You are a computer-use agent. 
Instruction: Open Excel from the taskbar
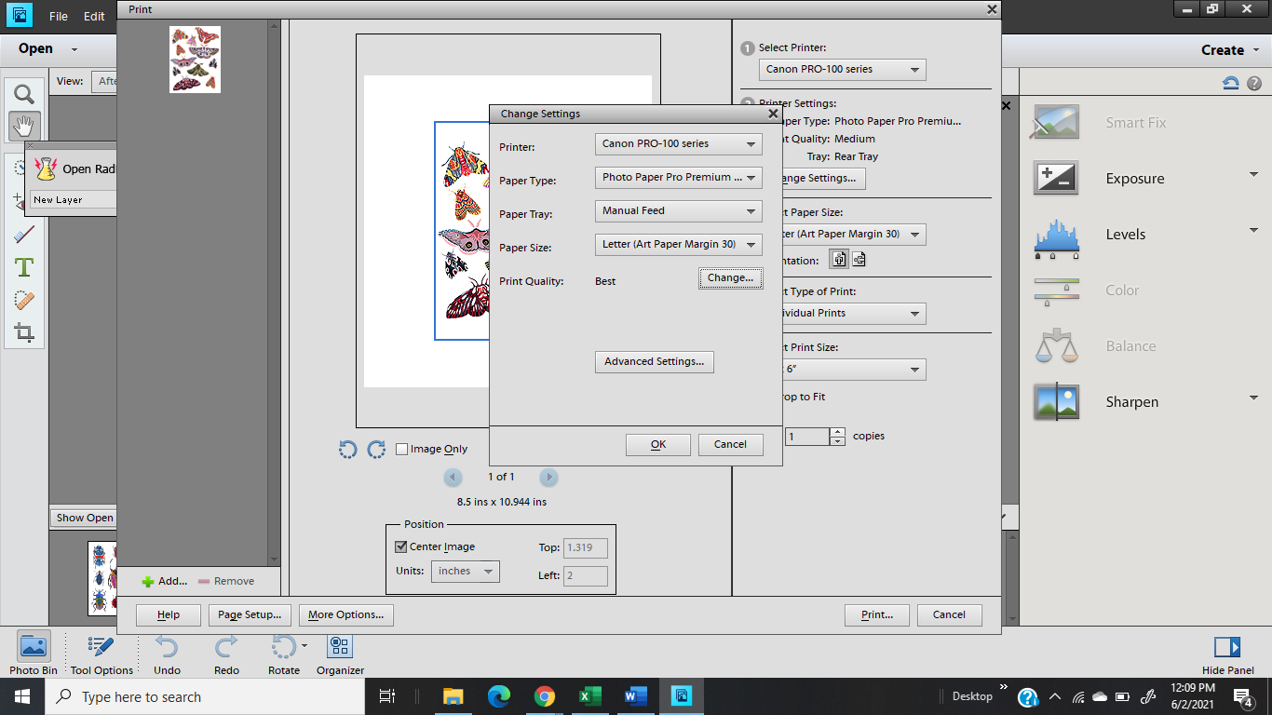point(590,696)
